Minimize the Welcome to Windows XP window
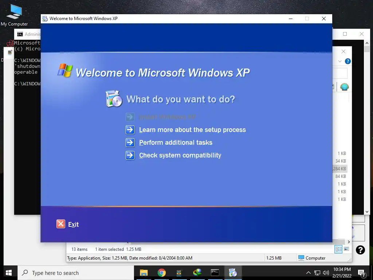 click(290, 19)
